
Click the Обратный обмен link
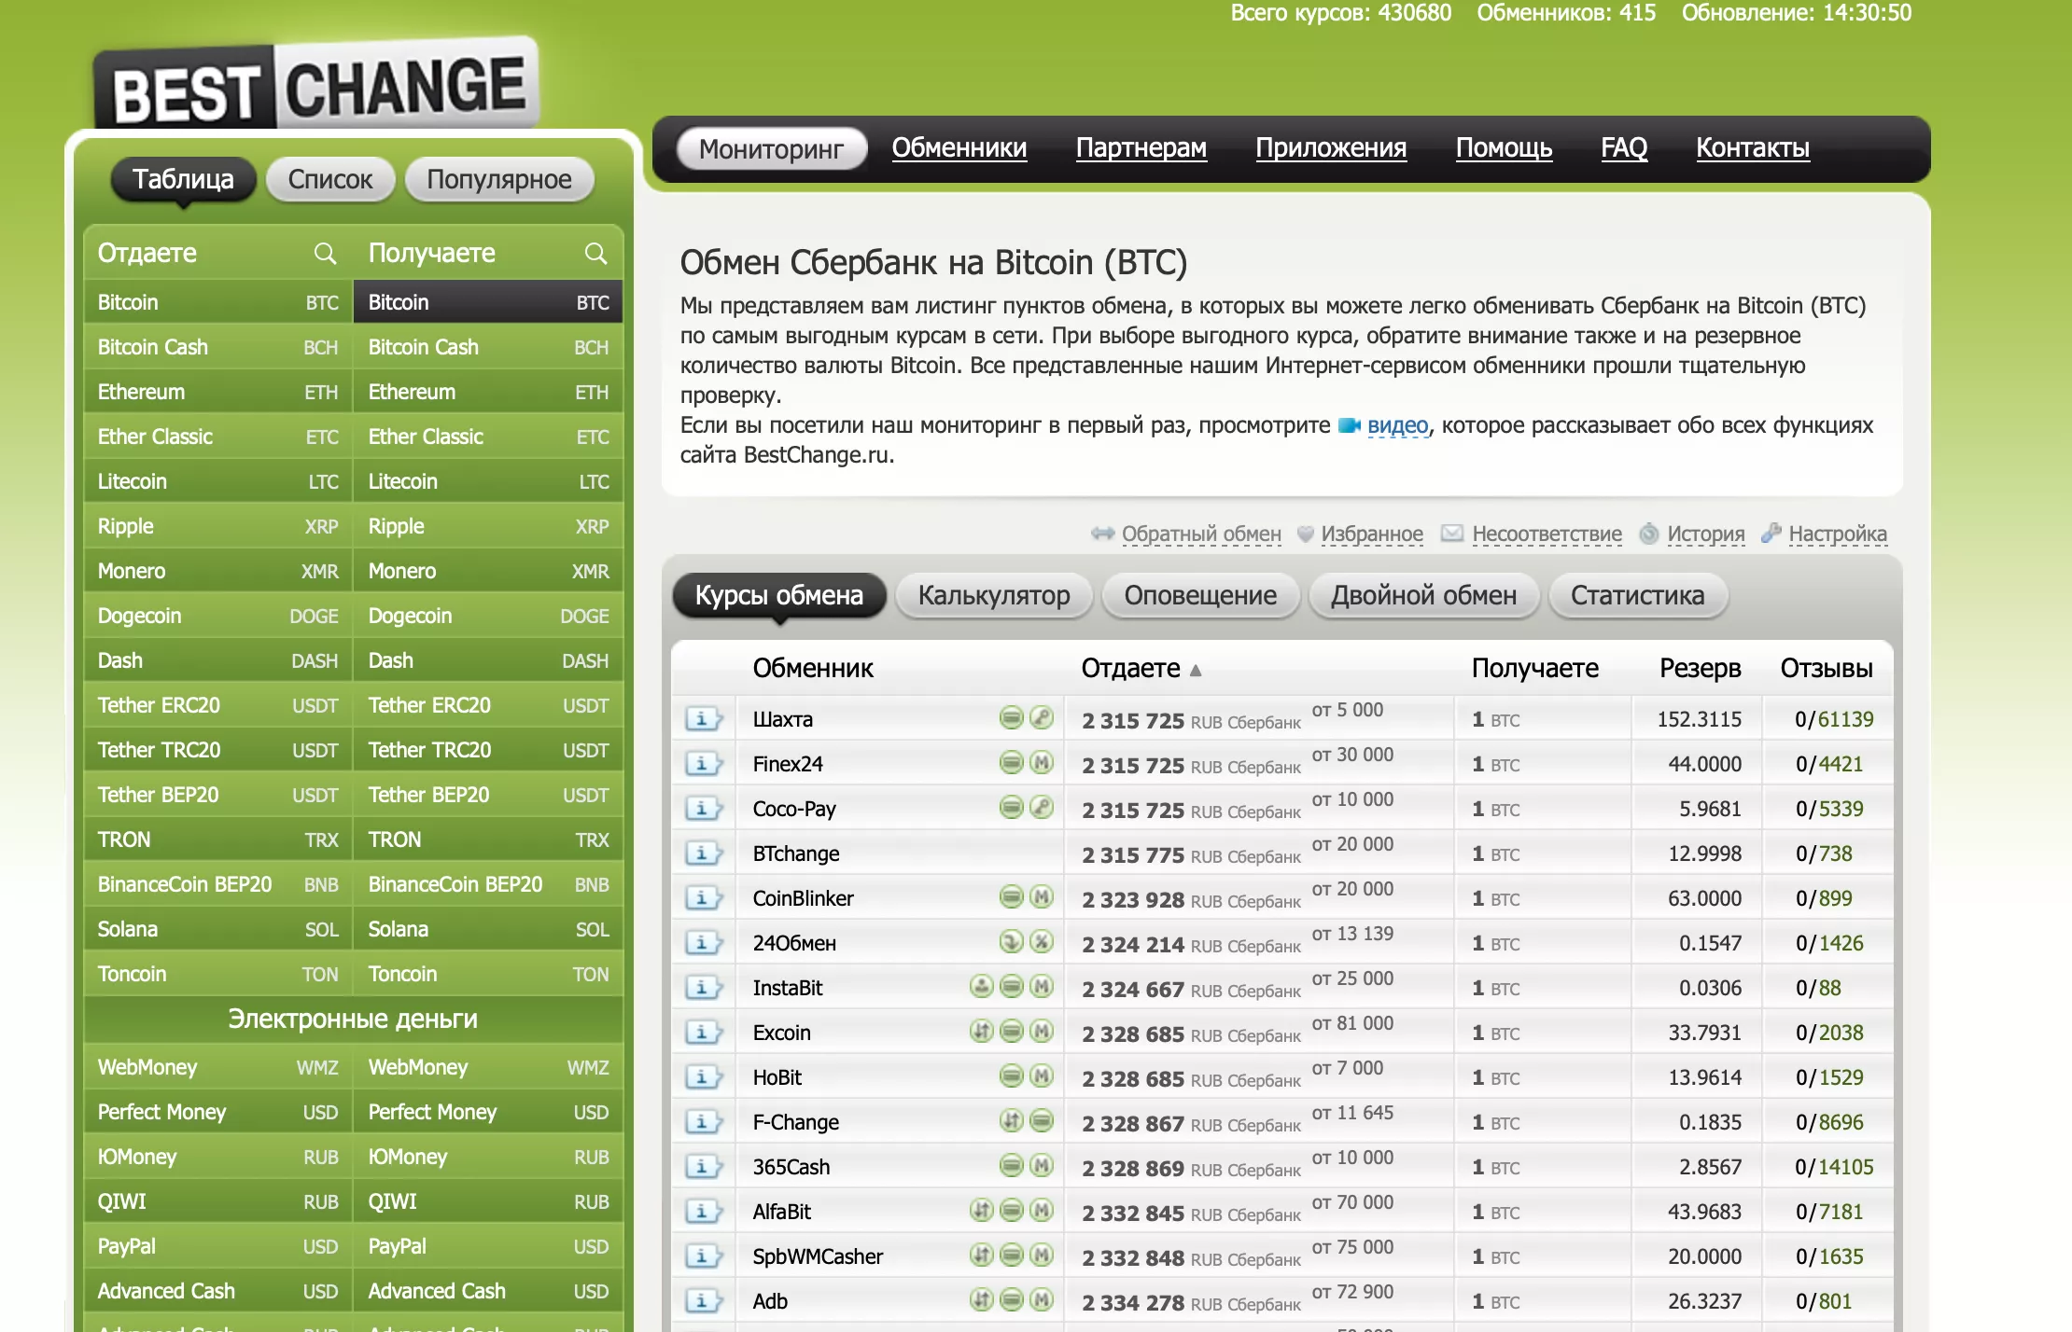[x=1201, y=534]
